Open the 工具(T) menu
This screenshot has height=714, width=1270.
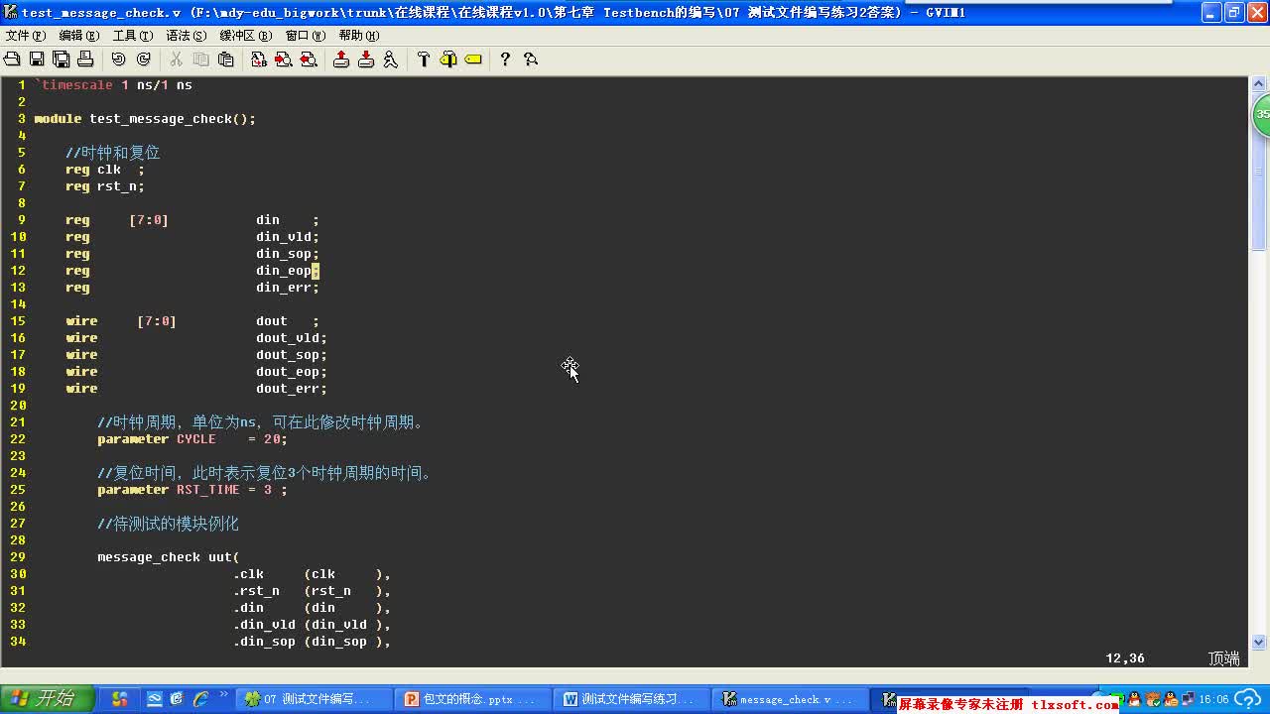pyautogui.click(x=132, y=35)
